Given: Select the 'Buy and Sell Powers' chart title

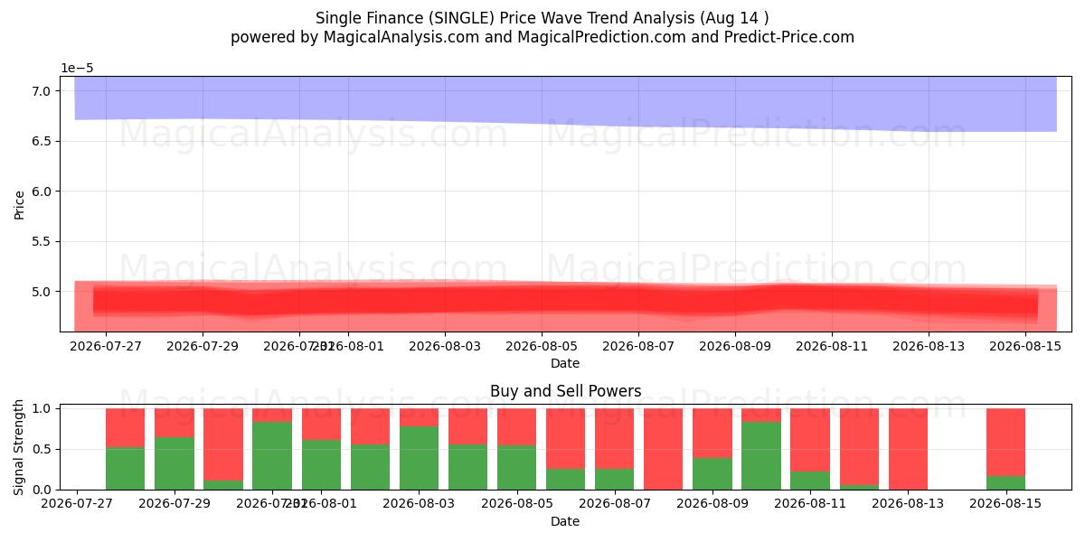Looking at the screenshot, I should click(x=566, y=391).
